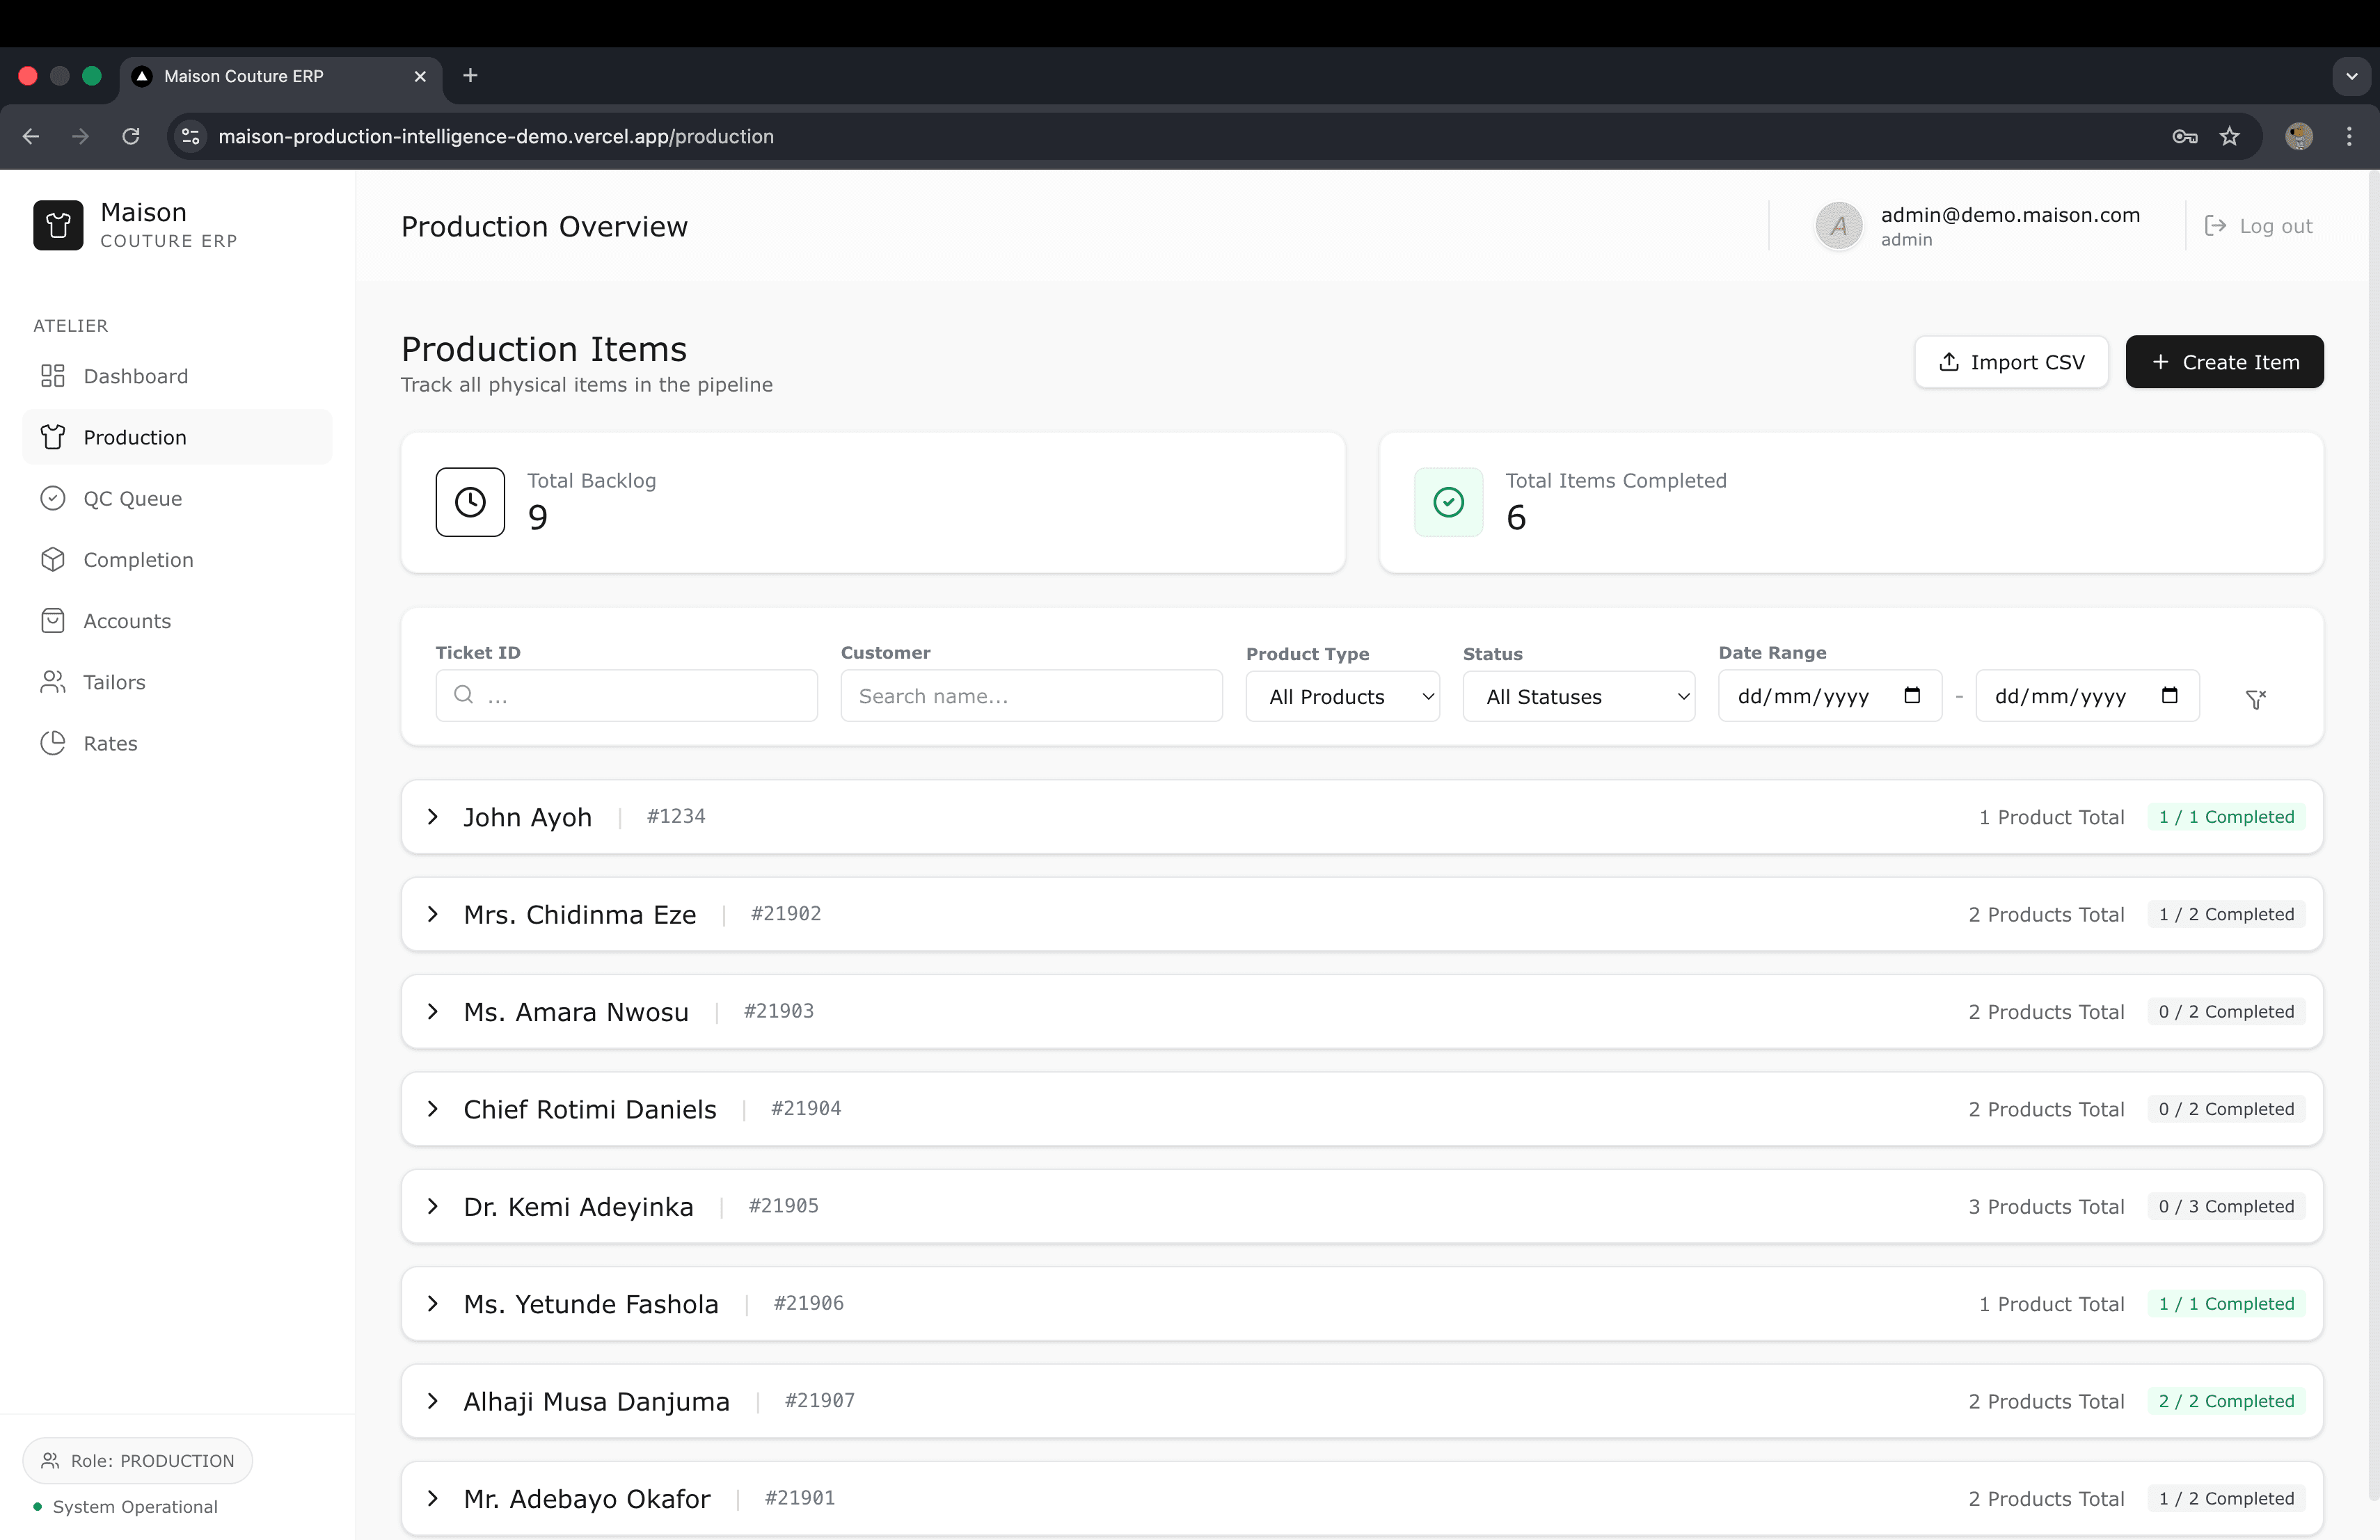
Task: Expand John Ayoh ticket row
Action: pyautogui.click(x=433, y=817)
